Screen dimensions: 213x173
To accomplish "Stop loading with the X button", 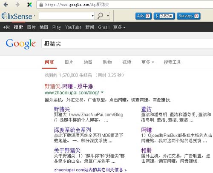I will pyautogui.click(x=29, y=5).
